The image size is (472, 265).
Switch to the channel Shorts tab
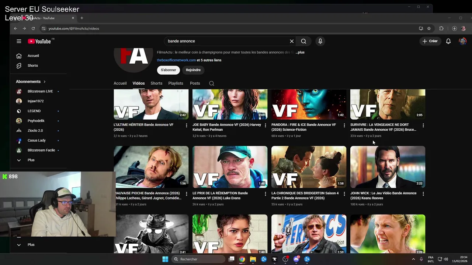156,84
